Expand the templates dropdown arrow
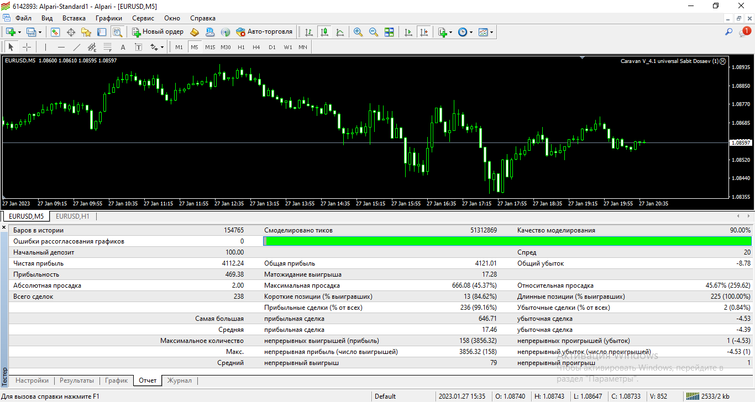Viewport: 755px width, 402px height. click(x=491, y=32)
